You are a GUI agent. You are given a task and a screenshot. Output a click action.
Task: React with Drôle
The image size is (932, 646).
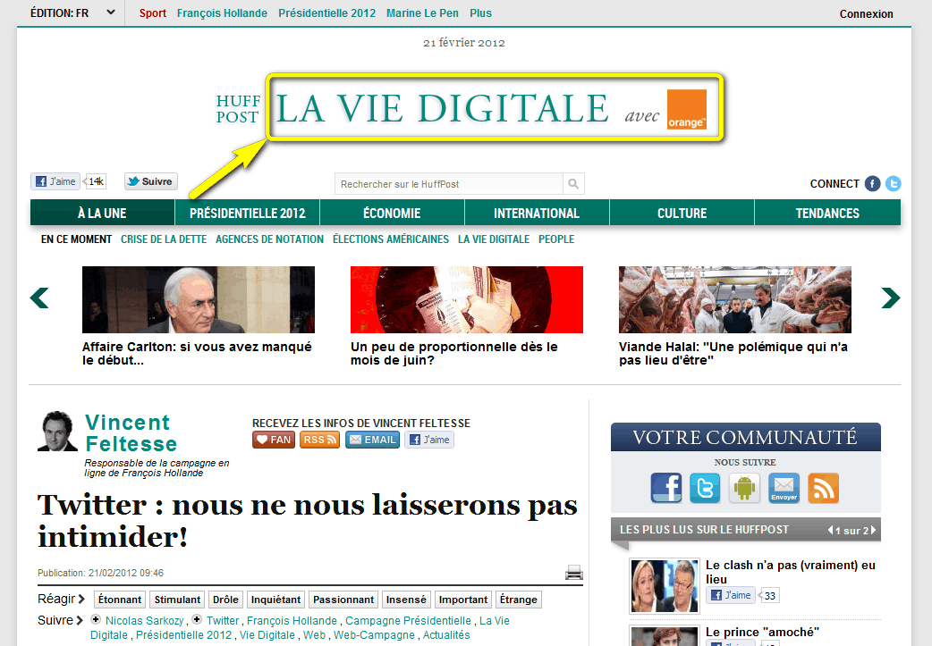click(x=225, y=600)
